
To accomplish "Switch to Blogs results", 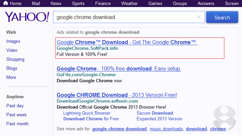I will [x=12, y=69].
